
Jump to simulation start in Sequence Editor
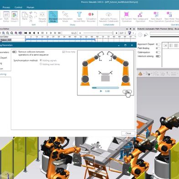[26, 33]
